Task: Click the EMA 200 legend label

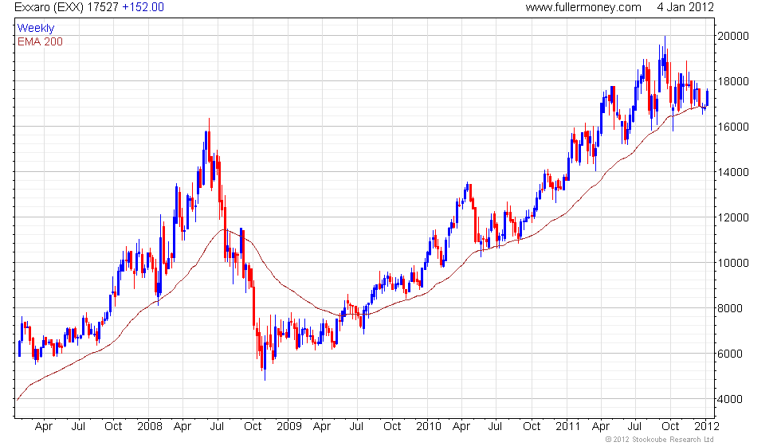Action: pyautogui.click(x=41, y=41)
